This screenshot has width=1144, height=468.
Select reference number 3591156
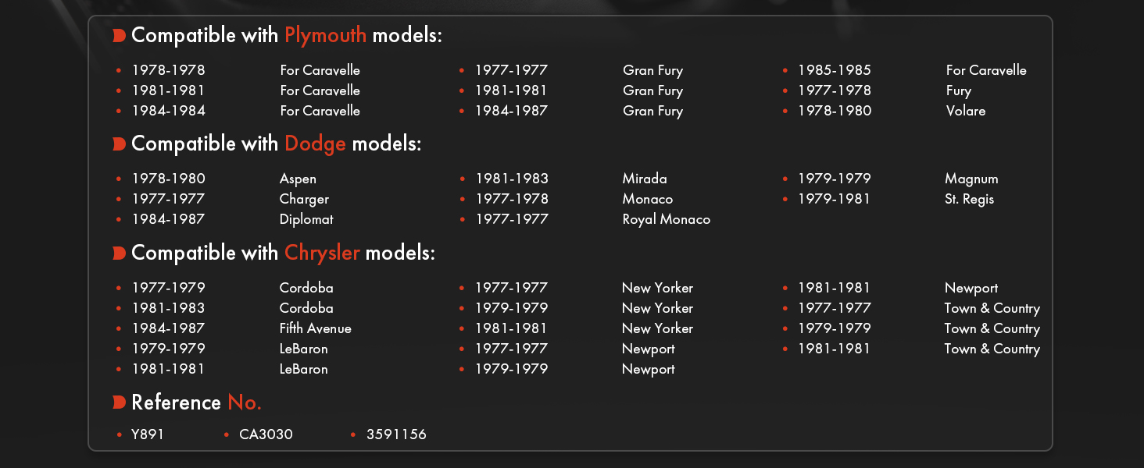[x=396, y=434]
